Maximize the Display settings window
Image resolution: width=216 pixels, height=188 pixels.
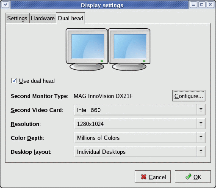click(x=202, y=5)
